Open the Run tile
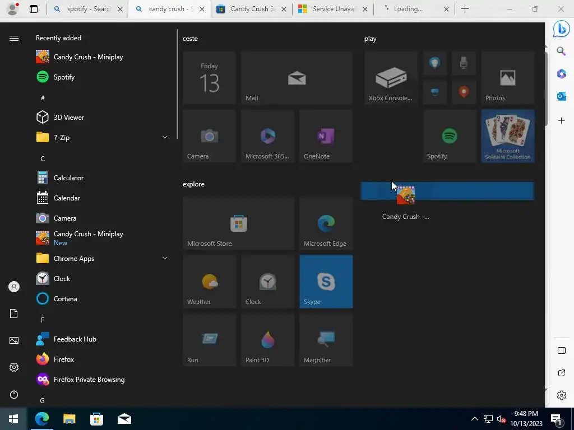The width and height of the screenshot is (574, 430). pos(210,340)
